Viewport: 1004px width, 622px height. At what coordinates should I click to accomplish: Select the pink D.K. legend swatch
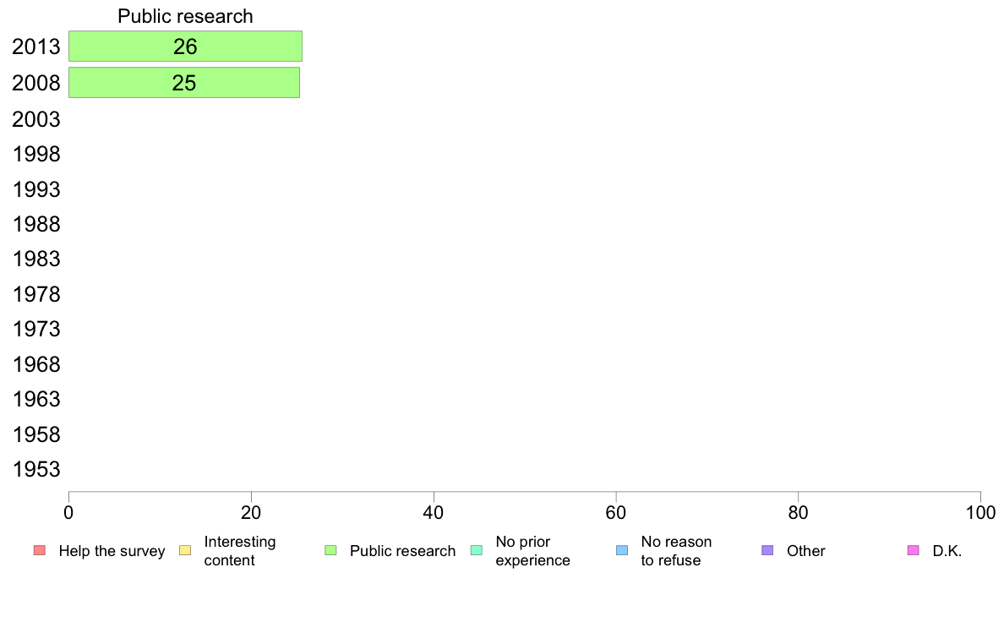pyautogui.click(x=913, y=550)
